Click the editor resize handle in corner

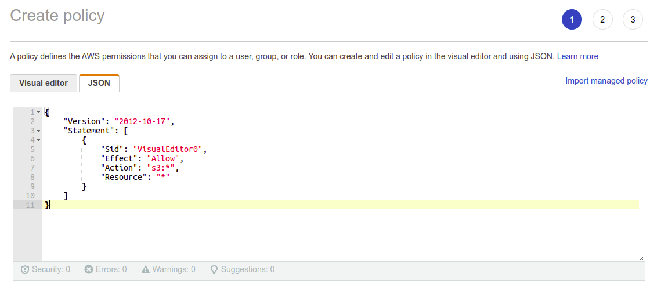pyautogui.click(x=641, y=257)
